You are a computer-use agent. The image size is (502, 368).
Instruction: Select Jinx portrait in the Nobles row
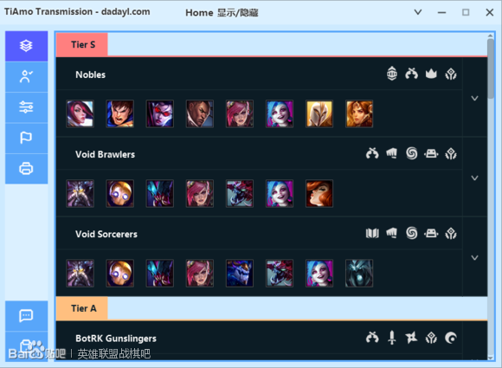click(280, 114)
